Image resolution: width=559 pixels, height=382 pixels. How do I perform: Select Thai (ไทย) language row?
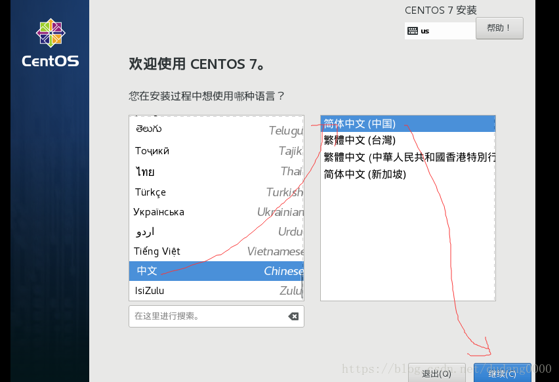(x=217, y=171)
